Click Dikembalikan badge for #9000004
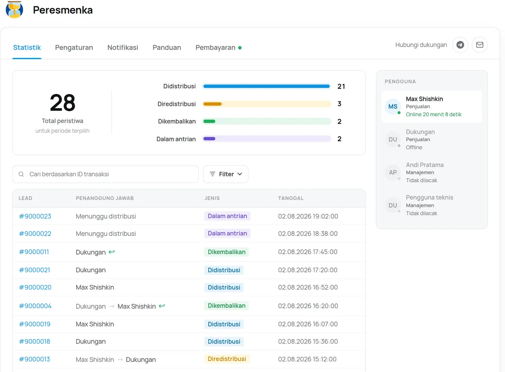This screenshot has width=505, height=372. tap(226, 306)
